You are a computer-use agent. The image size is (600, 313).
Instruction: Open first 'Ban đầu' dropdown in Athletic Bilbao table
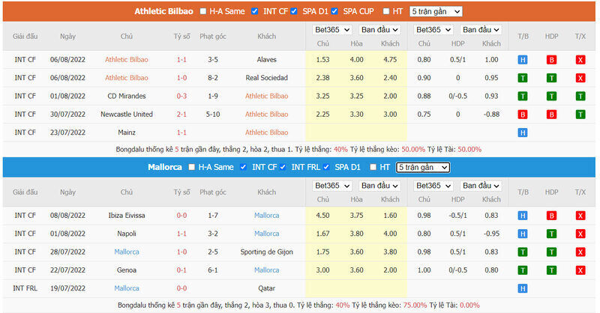(x=379, y=30)
